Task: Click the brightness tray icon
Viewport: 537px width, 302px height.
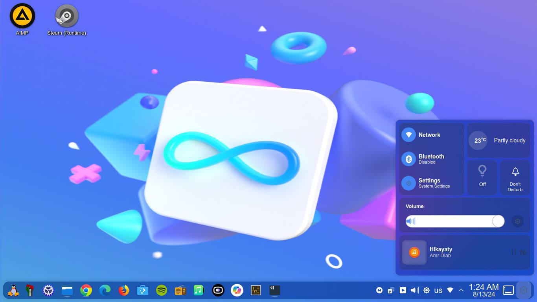Action: pos(427,290)
